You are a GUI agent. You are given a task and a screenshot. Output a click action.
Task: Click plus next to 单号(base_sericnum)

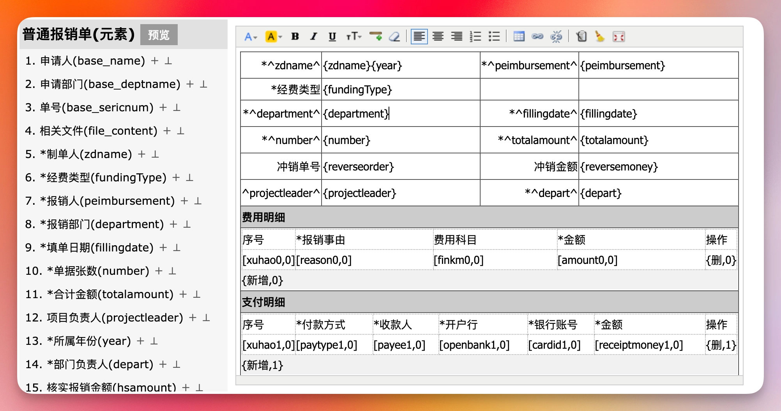[x=163, y=107]
